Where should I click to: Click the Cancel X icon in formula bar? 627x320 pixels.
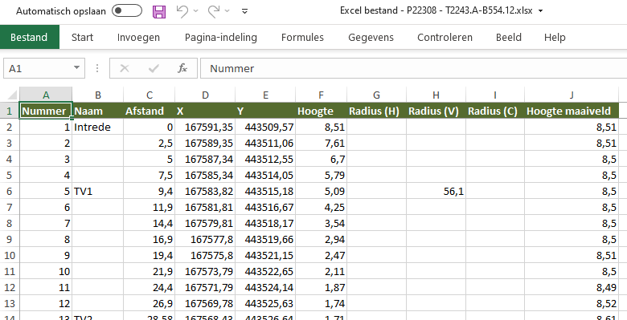(x=125, y=69)
